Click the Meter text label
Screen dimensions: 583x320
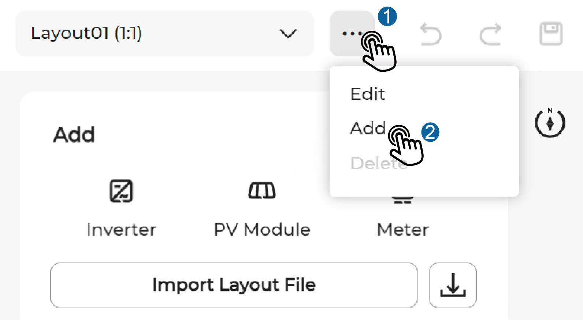(x=403, y=230)
